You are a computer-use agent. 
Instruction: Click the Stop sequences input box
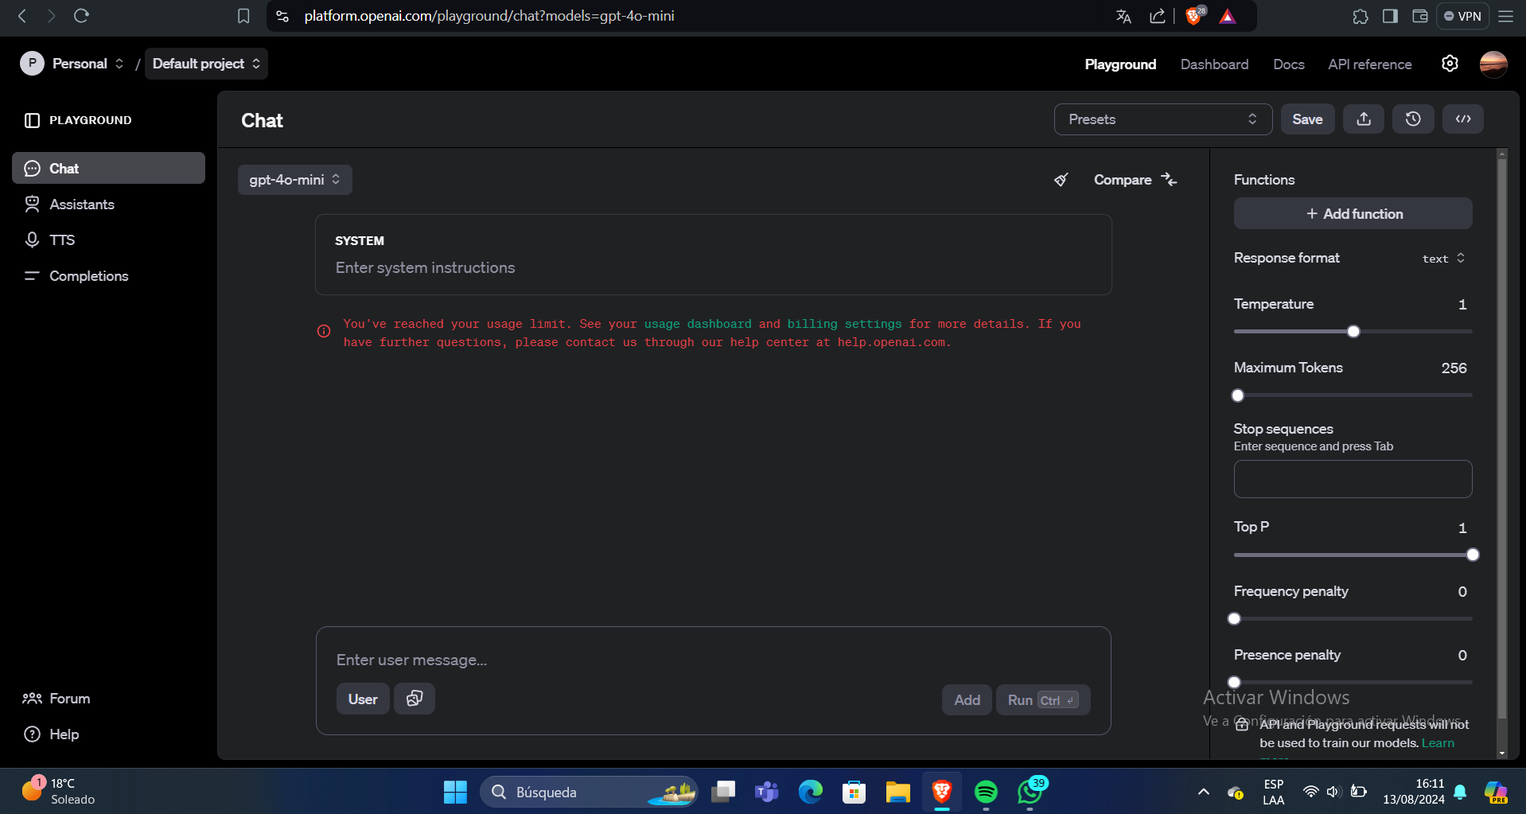pos(1353,479)
